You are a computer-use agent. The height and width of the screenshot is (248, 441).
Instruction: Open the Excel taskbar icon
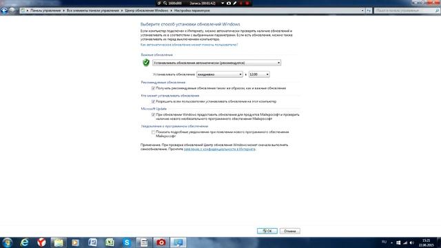[x=110, y=242]
